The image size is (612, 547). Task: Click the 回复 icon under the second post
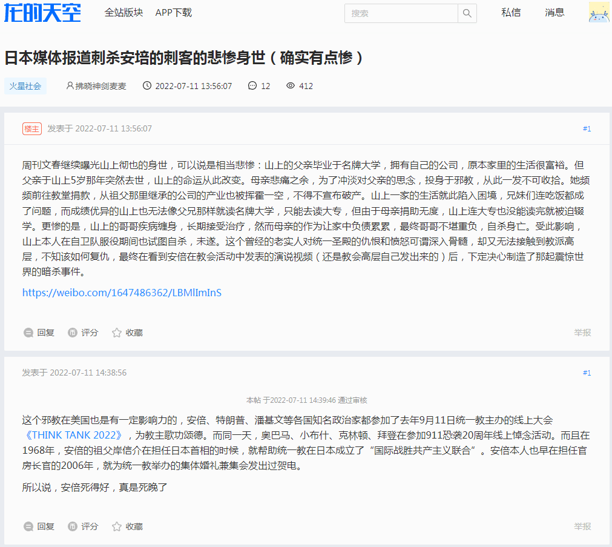28,526
